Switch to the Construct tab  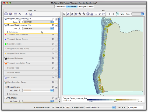(x=60, y=7)
